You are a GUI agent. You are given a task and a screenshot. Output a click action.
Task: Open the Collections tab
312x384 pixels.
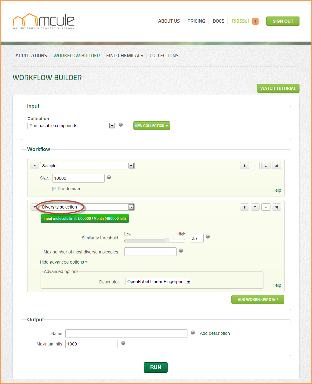point(164,56)
